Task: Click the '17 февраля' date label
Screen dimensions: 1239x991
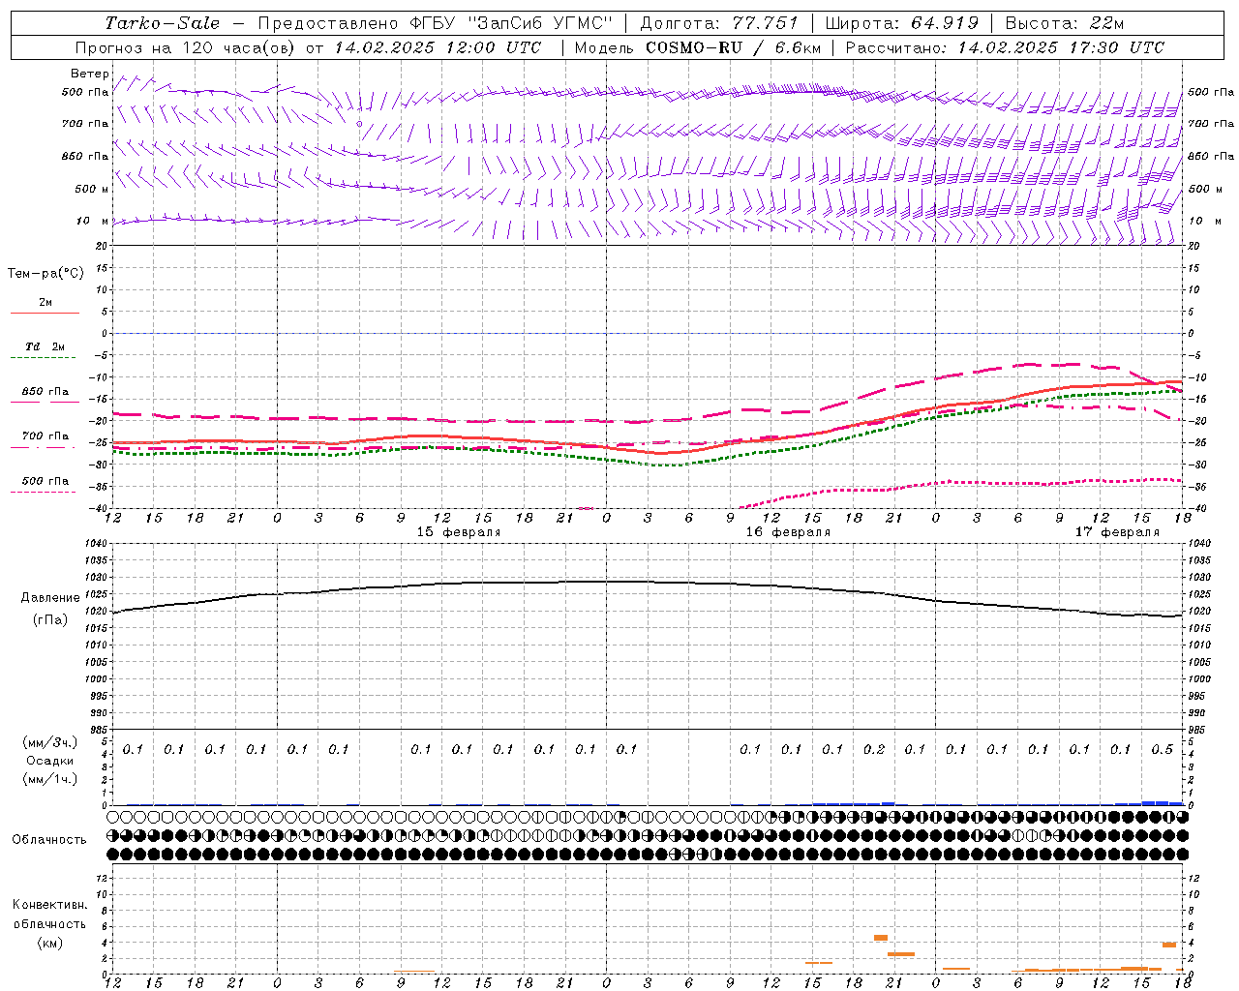Action: point(1117,532)
